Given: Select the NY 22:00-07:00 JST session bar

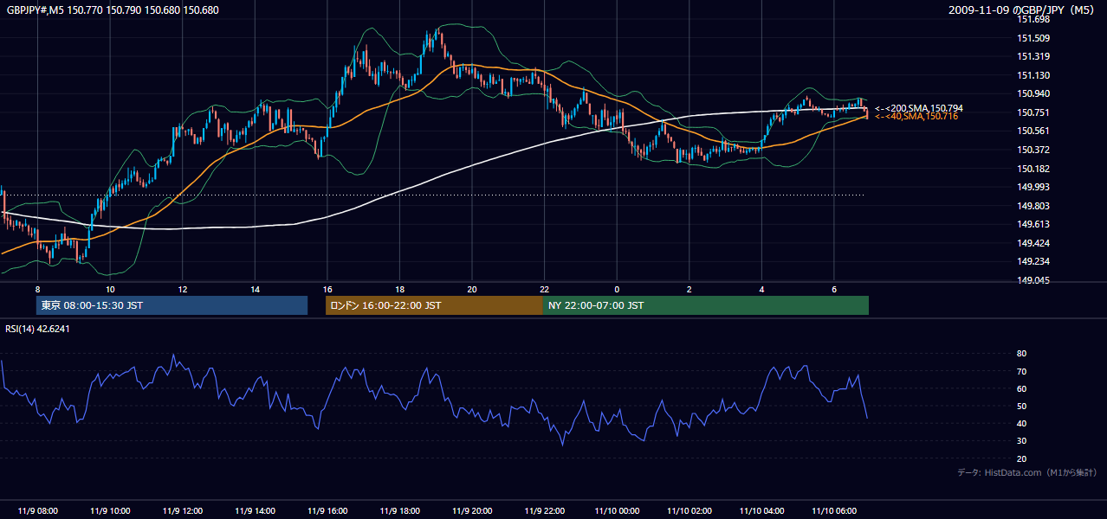Looking at the screenshot, I should tap(706, 305).
